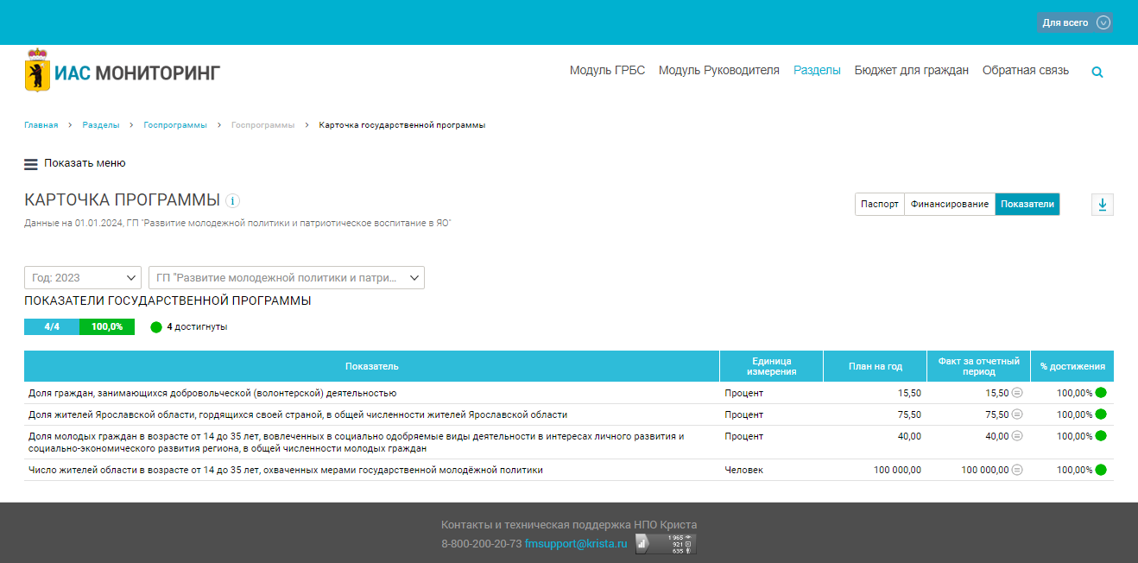The image size is (1138, 563).
Task: Switch to the Паспорт view
Action: (879, 205)
